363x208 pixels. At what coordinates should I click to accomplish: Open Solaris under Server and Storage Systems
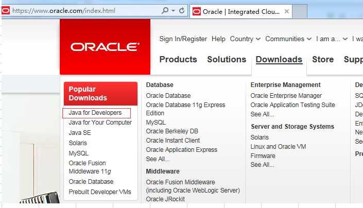[x=260, y=137]
